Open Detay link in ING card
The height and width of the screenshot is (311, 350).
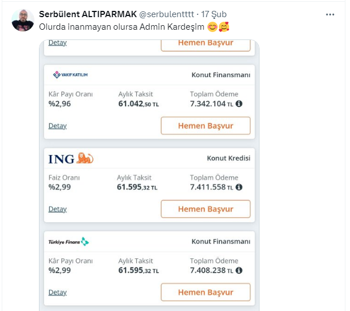click(57, 209)
